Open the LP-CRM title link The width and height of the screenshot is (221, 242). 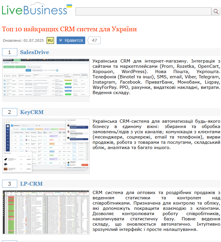(x=32, y=184)
